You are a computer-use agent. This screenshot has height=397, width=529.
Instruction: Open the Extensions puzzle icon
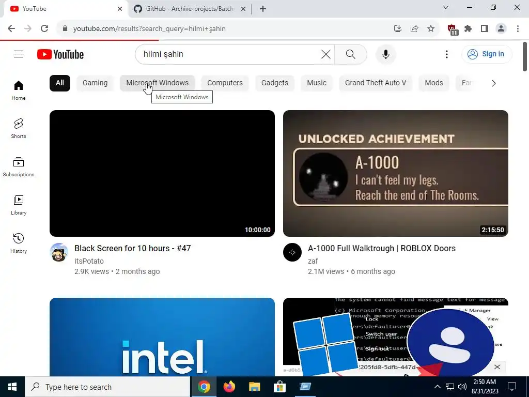point(468,29)
